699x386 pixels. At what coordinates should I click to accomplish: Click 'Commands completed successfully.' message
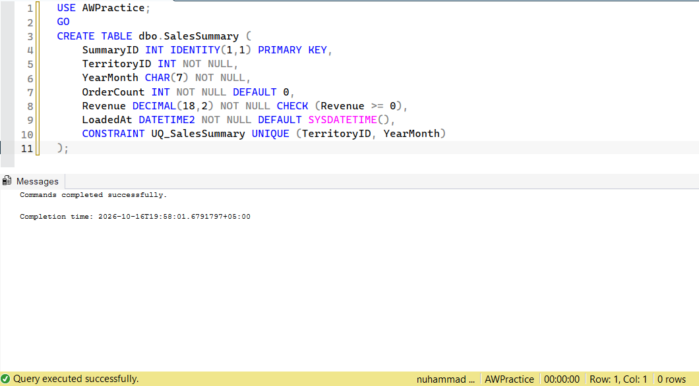tap(93, 195)
